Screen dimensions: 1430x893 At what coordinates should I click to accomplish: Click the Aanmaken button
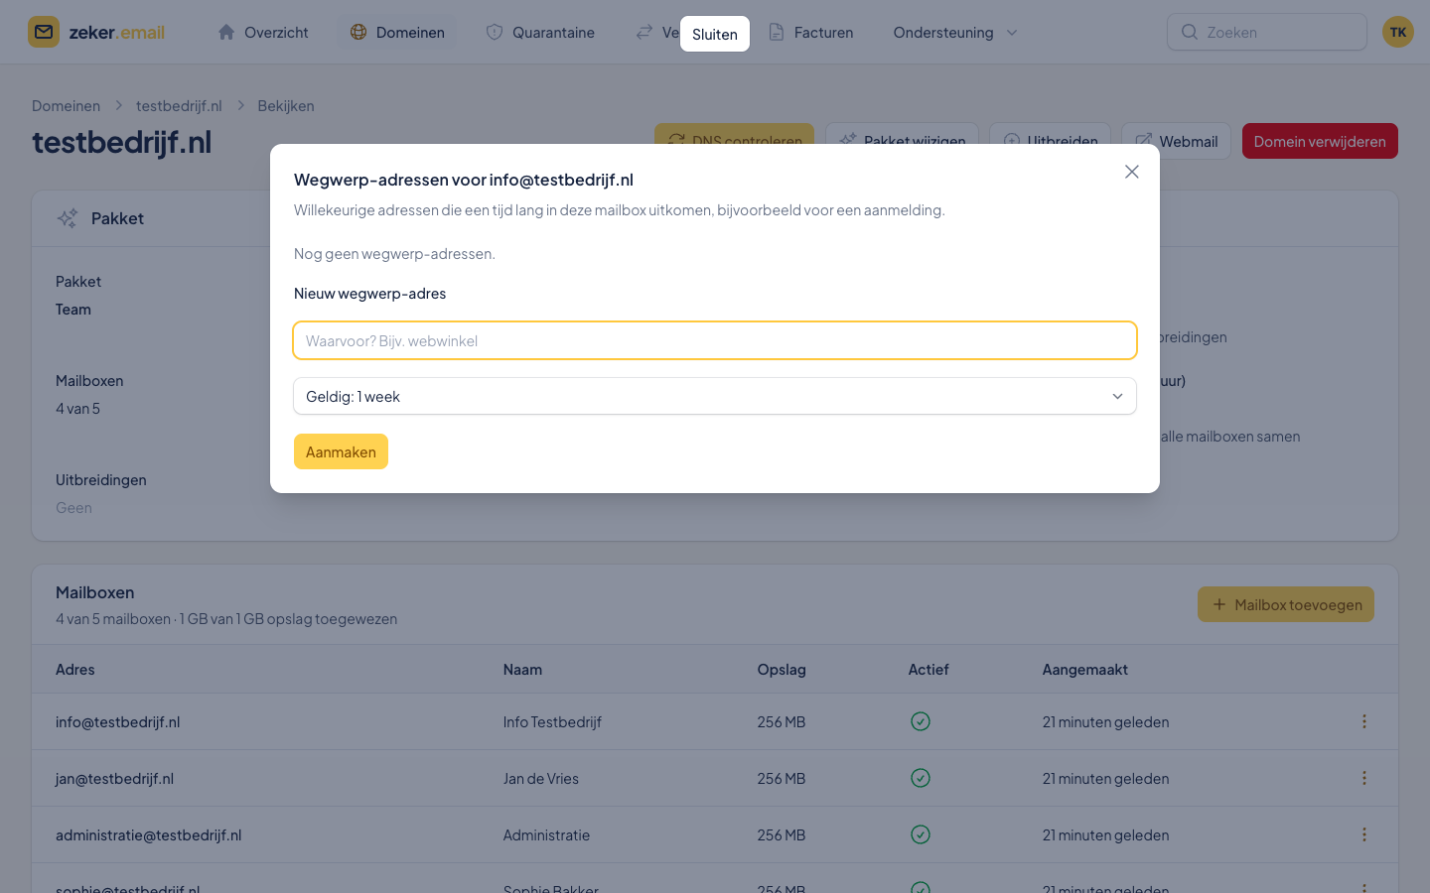point(341,451)
